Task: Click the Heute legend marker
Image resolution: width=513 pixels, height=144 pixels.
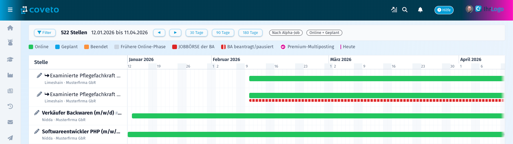Action: (341, 47)
